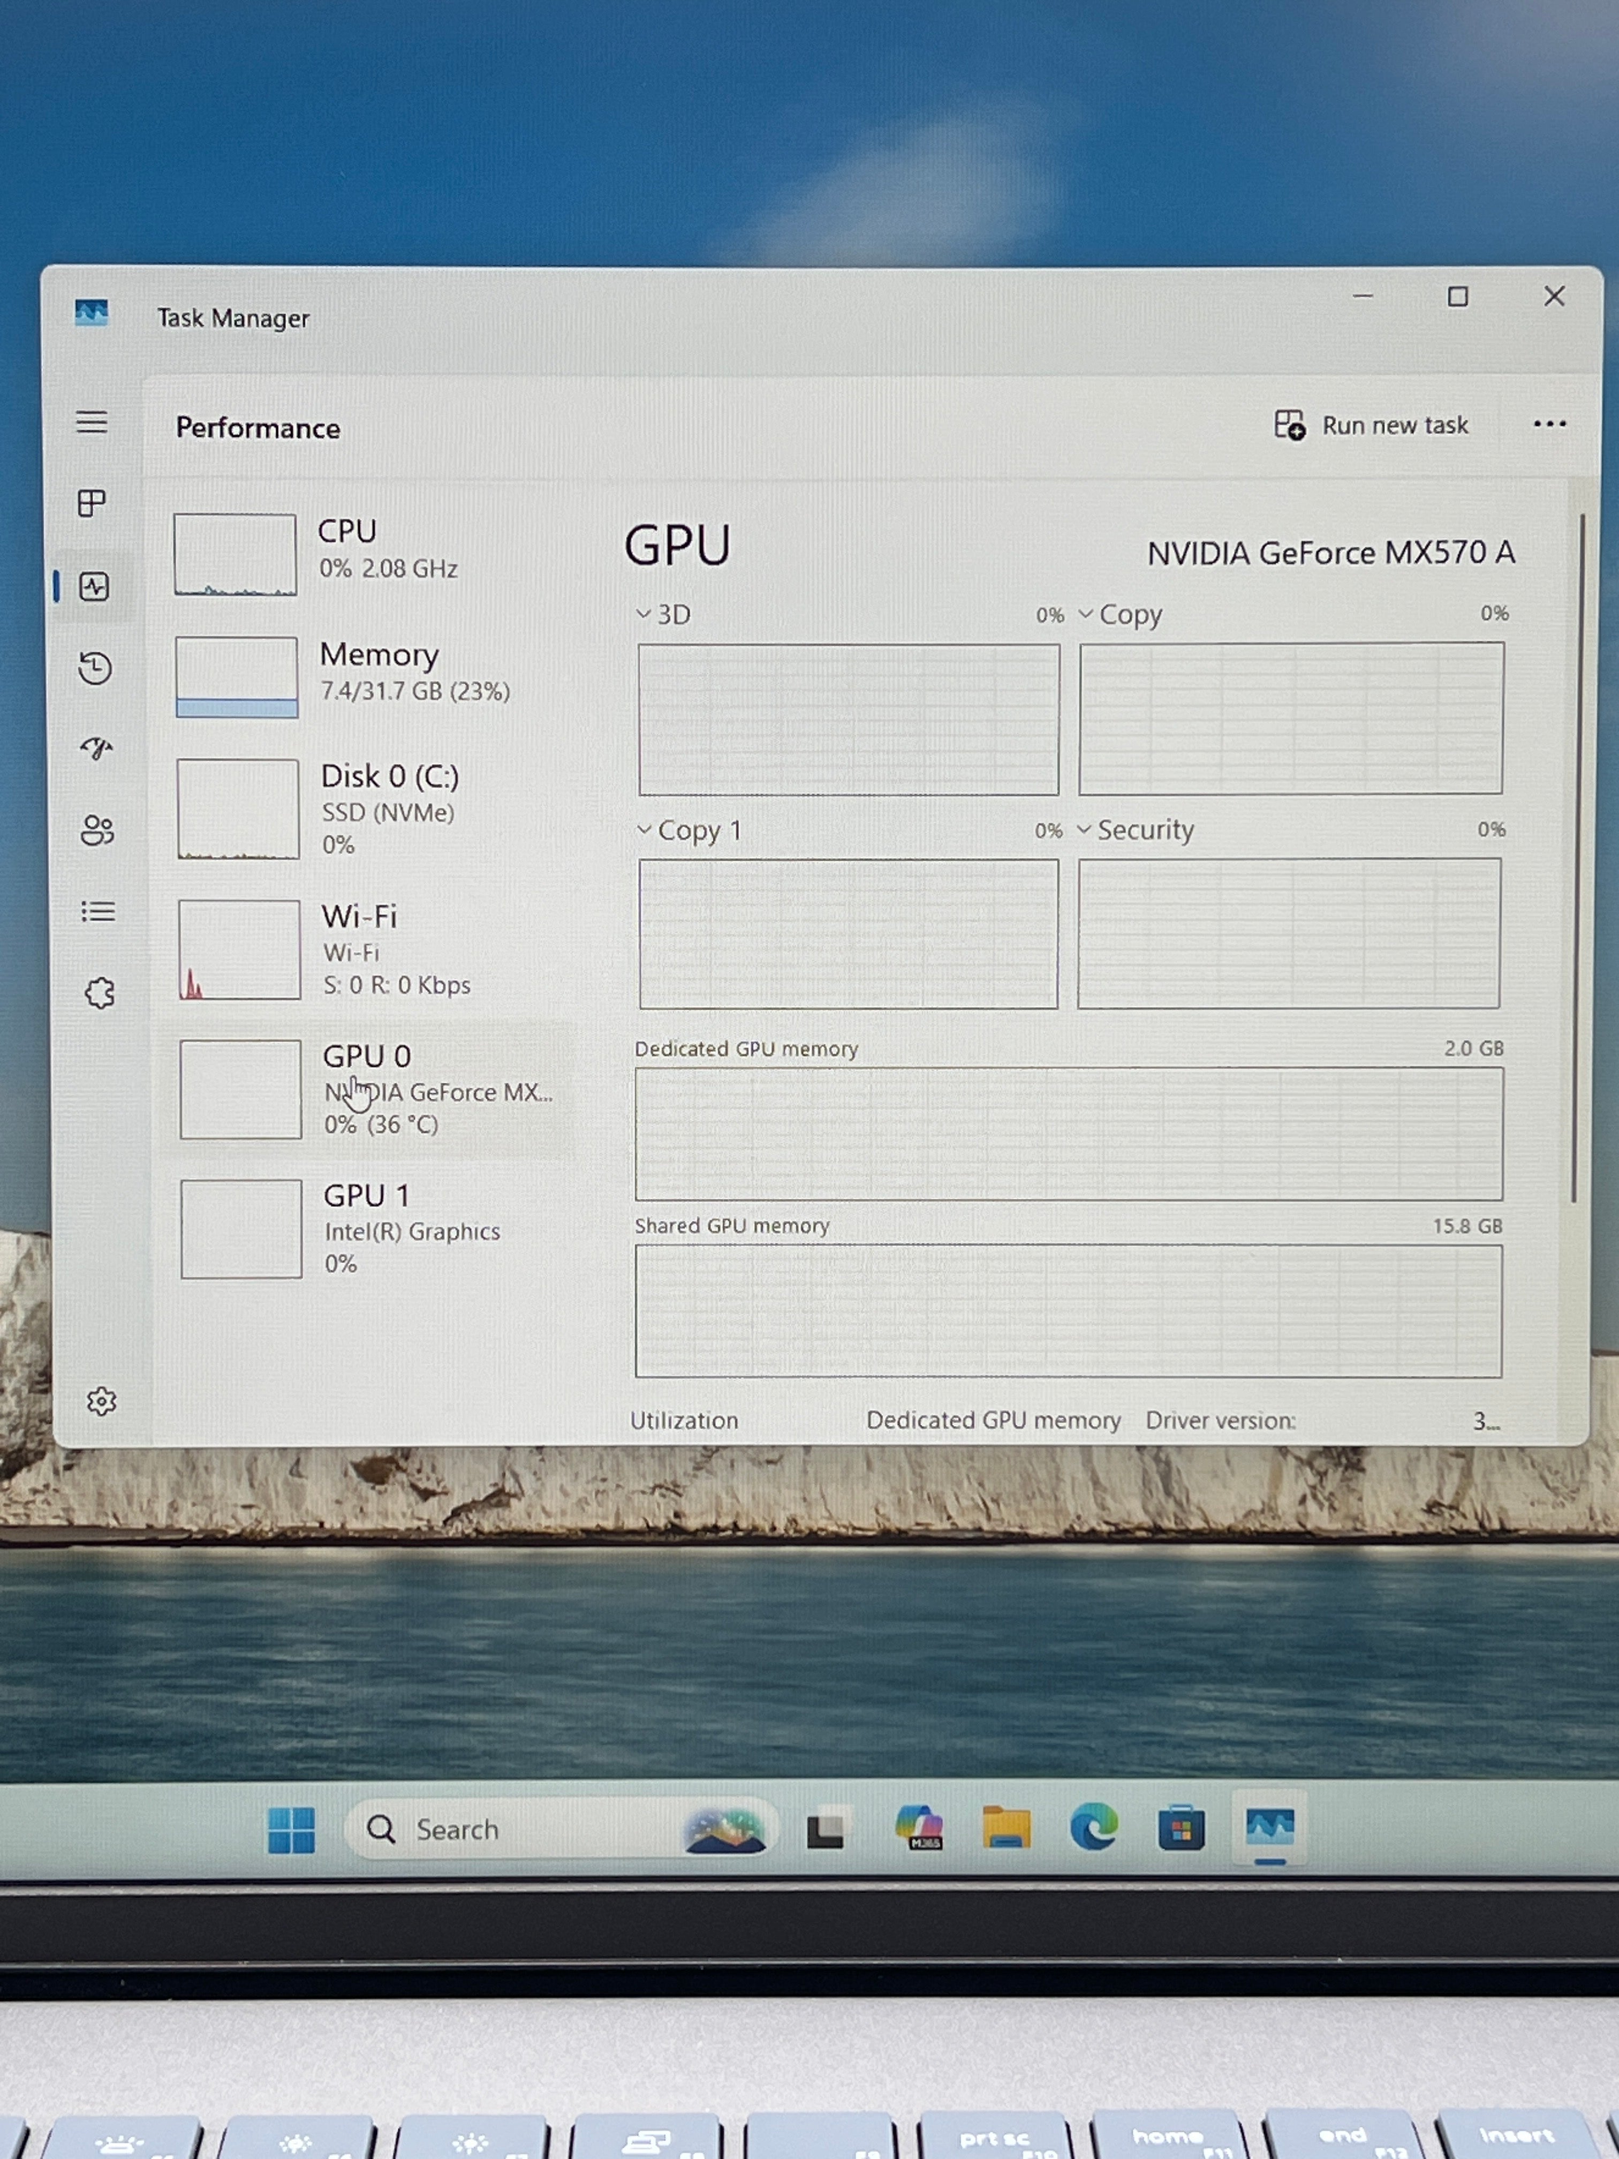Click the Copy 1 engine graph
The image size is (1619, 2159).
(x=849, y=934)
